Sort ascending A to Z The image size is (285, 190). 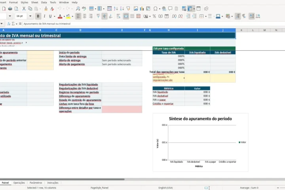pos(116,9)
